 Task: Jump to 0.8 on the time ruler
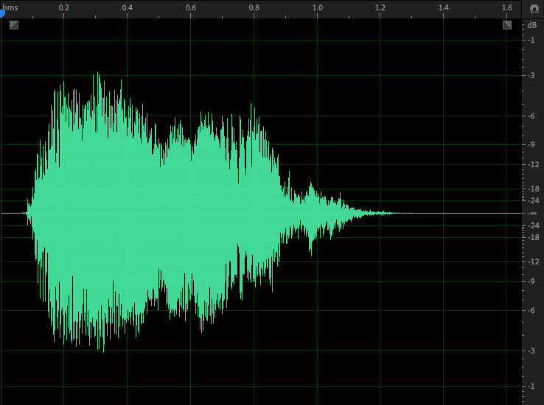[254, 8]
